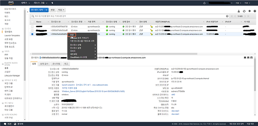Check the second instance row checkbox

click(32, 30)
